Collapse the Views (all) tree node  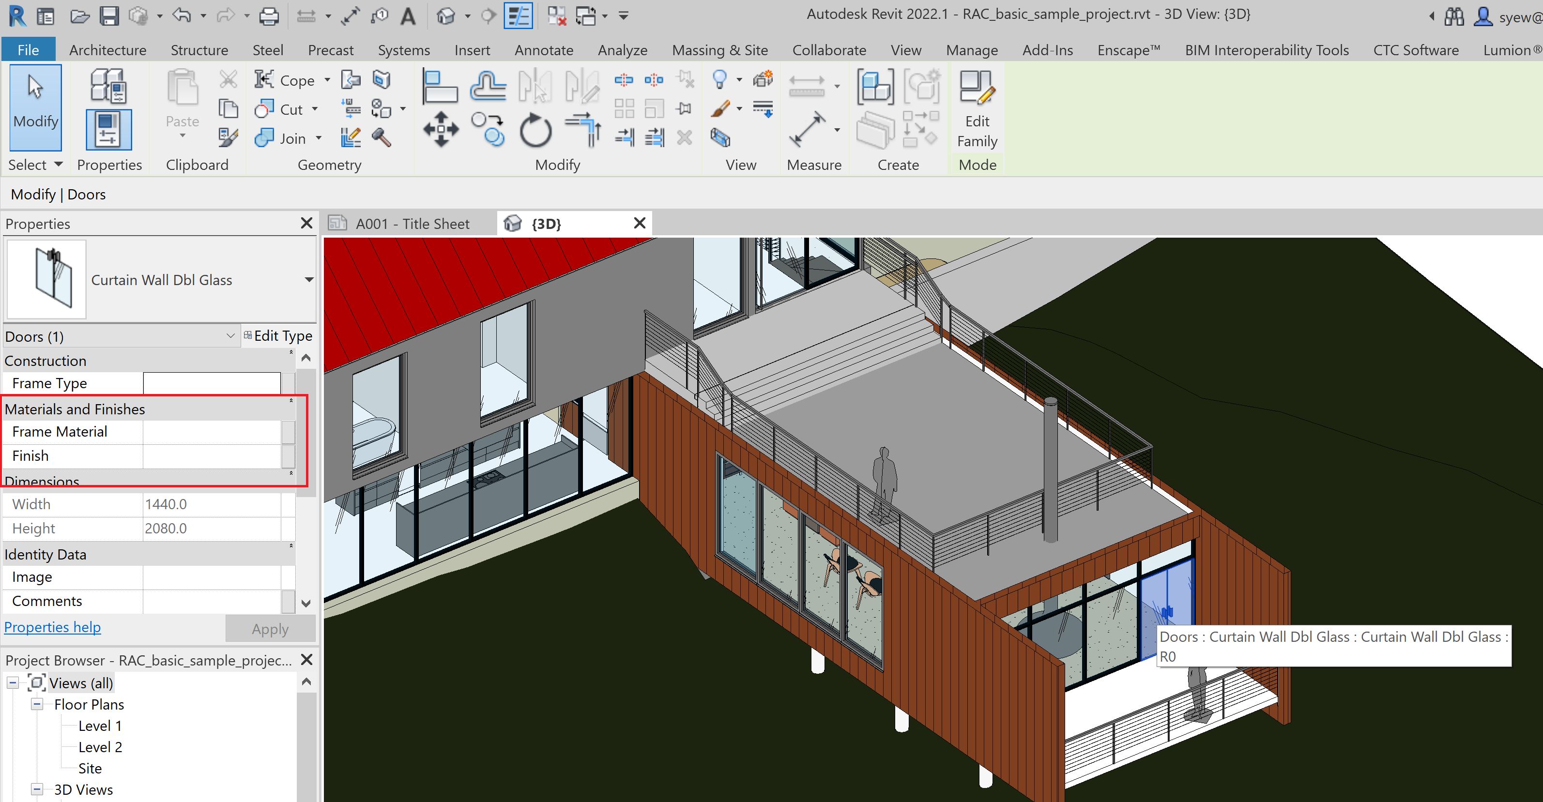coord(12,682)
